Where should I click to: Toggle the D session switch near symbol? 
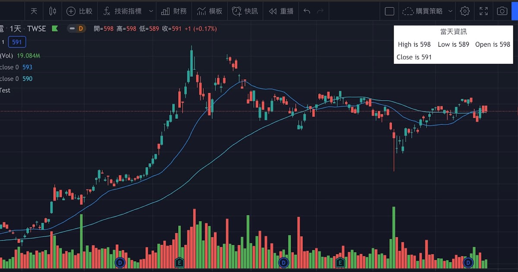[x=77, y=28]
